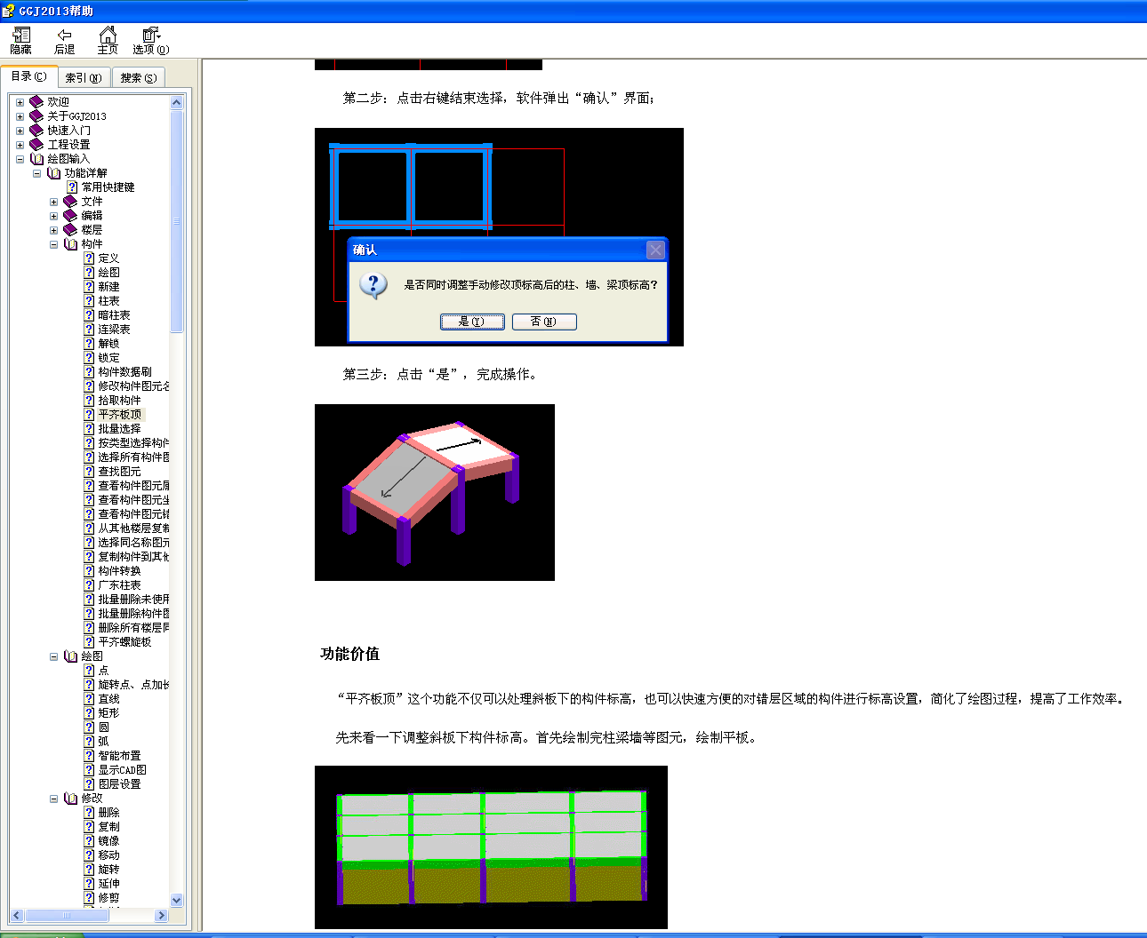Click the page icon beside 新建
The width and height of the screenshot is (1147, 938).
89,287
